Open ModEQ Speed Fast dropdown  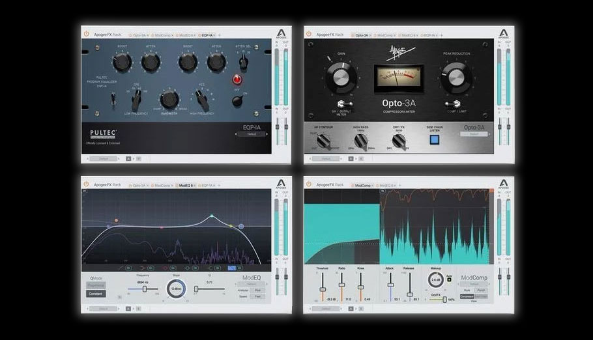(257, 296)
